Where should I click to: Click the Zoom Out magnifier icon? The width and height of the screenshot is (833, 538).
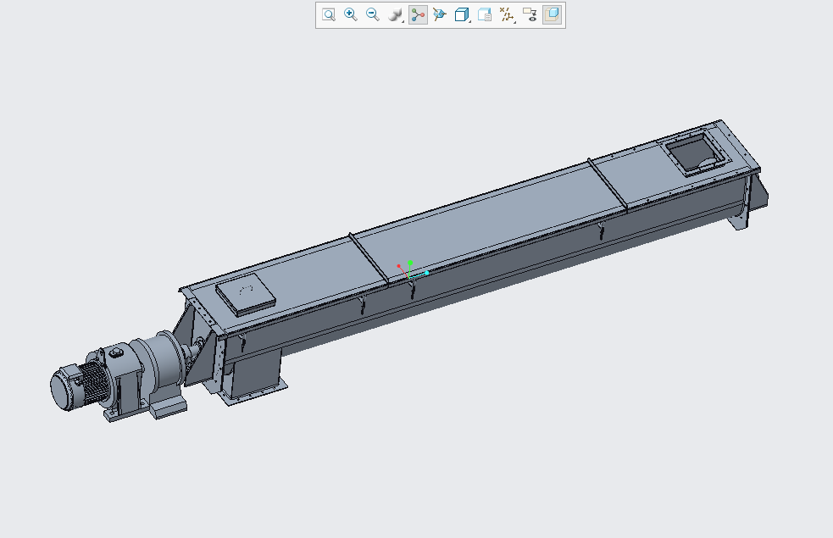coord(373,15)
